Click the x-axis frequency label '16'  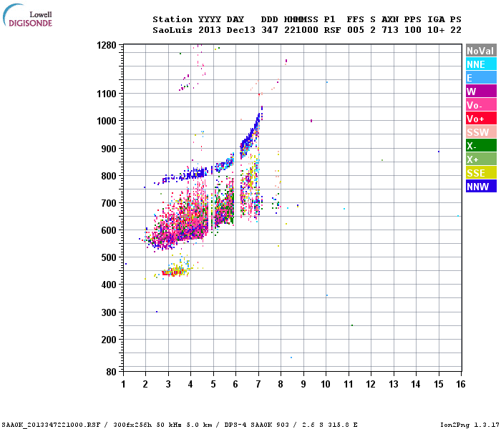[x=461, y=384]
